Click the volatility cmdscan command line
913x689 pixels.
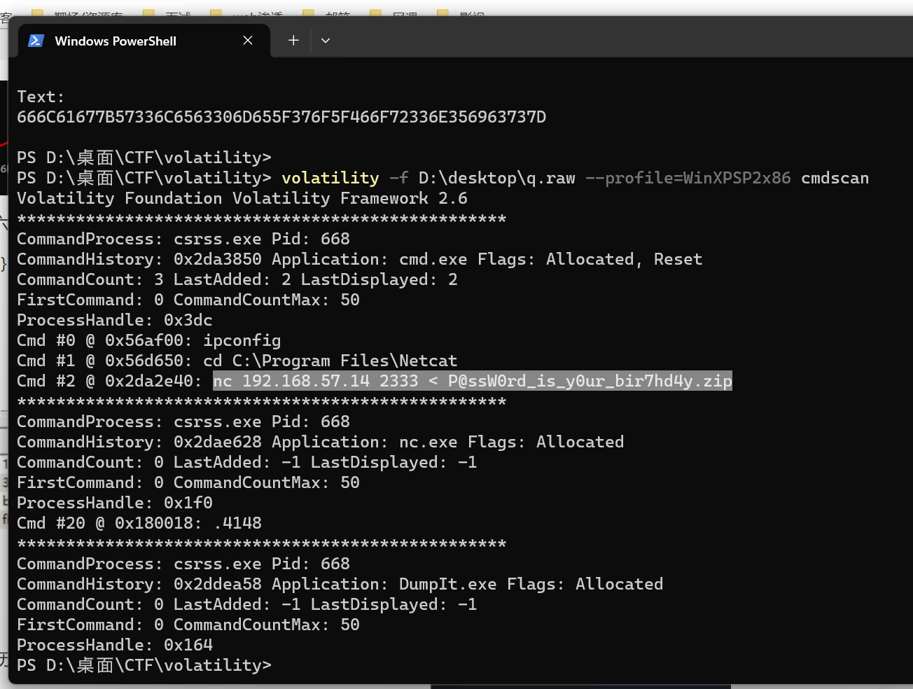(x=442, y=178)
